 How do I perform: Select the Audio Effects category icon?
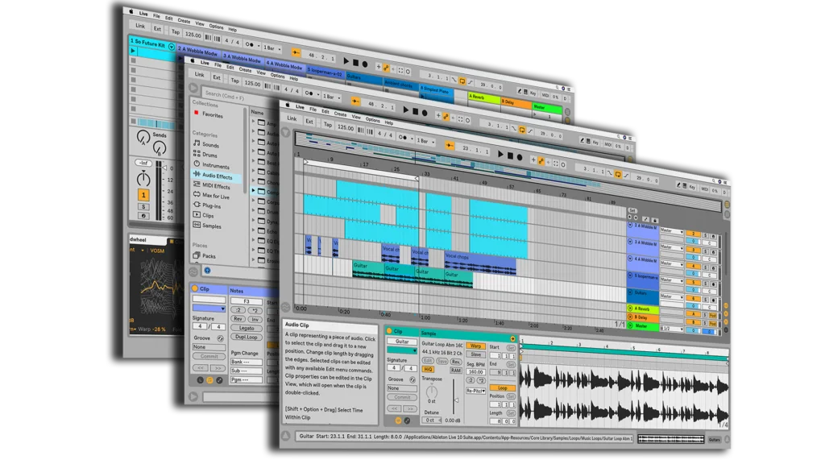pos(197,175)
